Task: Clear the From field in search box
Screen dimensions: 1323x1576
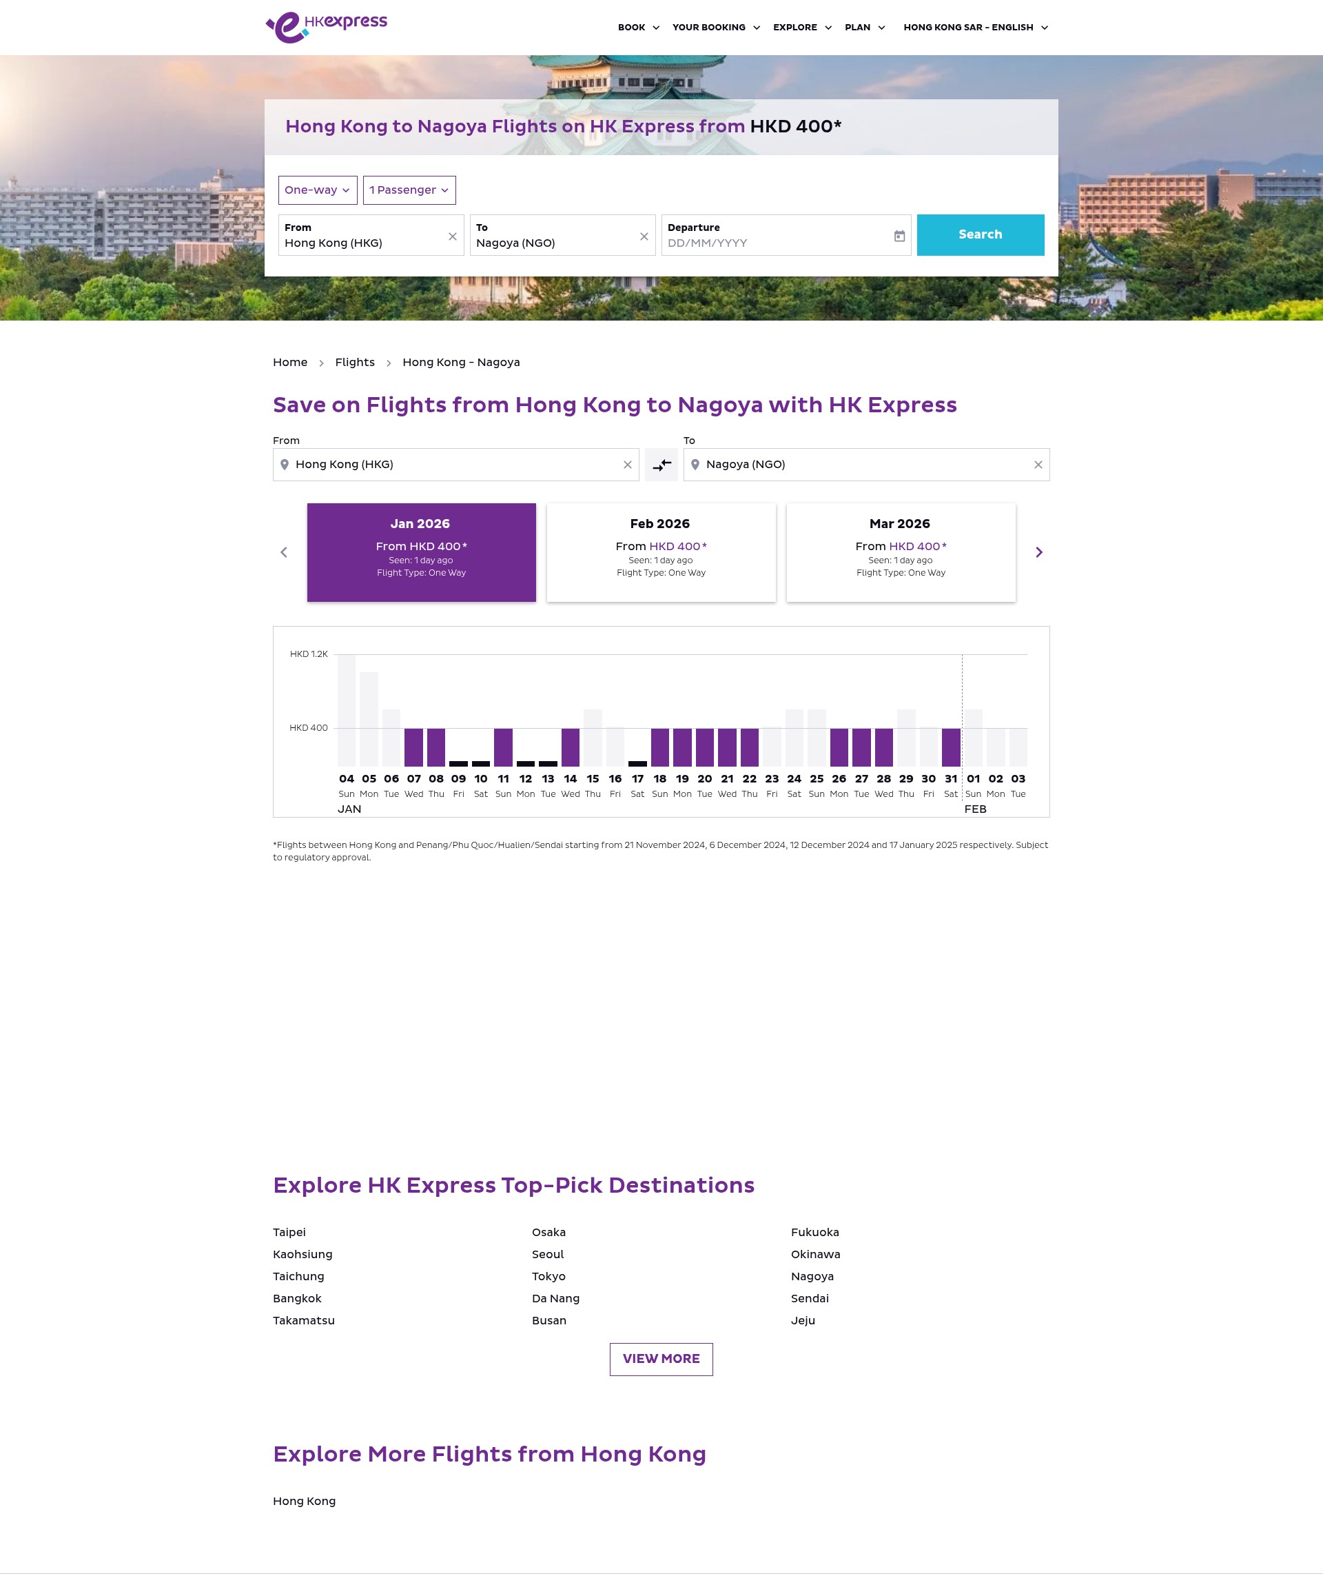Action: (x=452, y=236)
